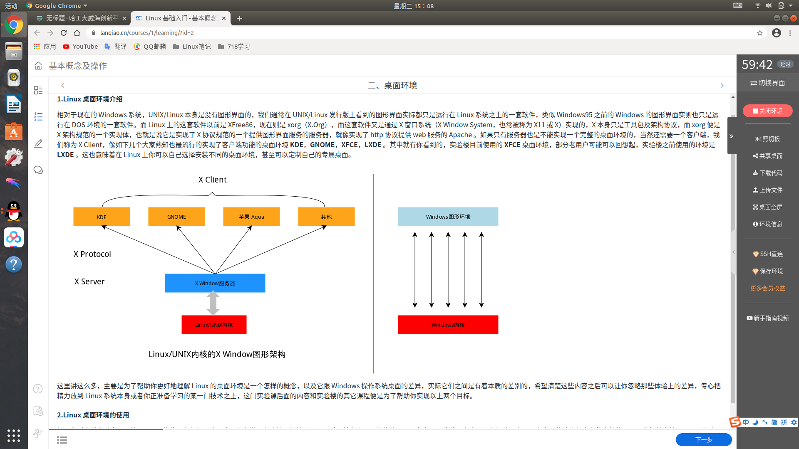The height and width of the screenshot is (449, 799).
Task: Switch to the 无标题 哈工大威海 tab
Action: [x=80, y=18]
